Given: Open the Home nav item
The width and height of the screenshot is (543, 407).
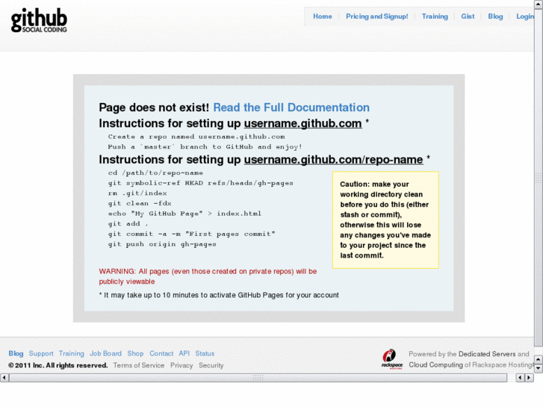Looking at the screenshot, I should click(x=323, y=16).
